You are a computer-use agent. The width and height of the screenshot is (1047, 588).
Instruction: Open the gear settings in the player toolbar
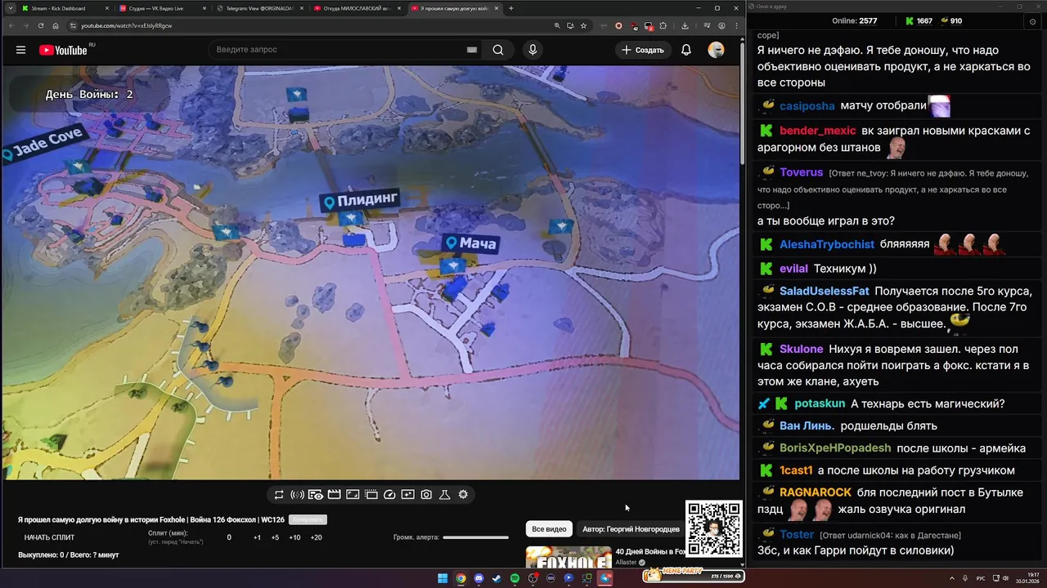coord(463,495)
